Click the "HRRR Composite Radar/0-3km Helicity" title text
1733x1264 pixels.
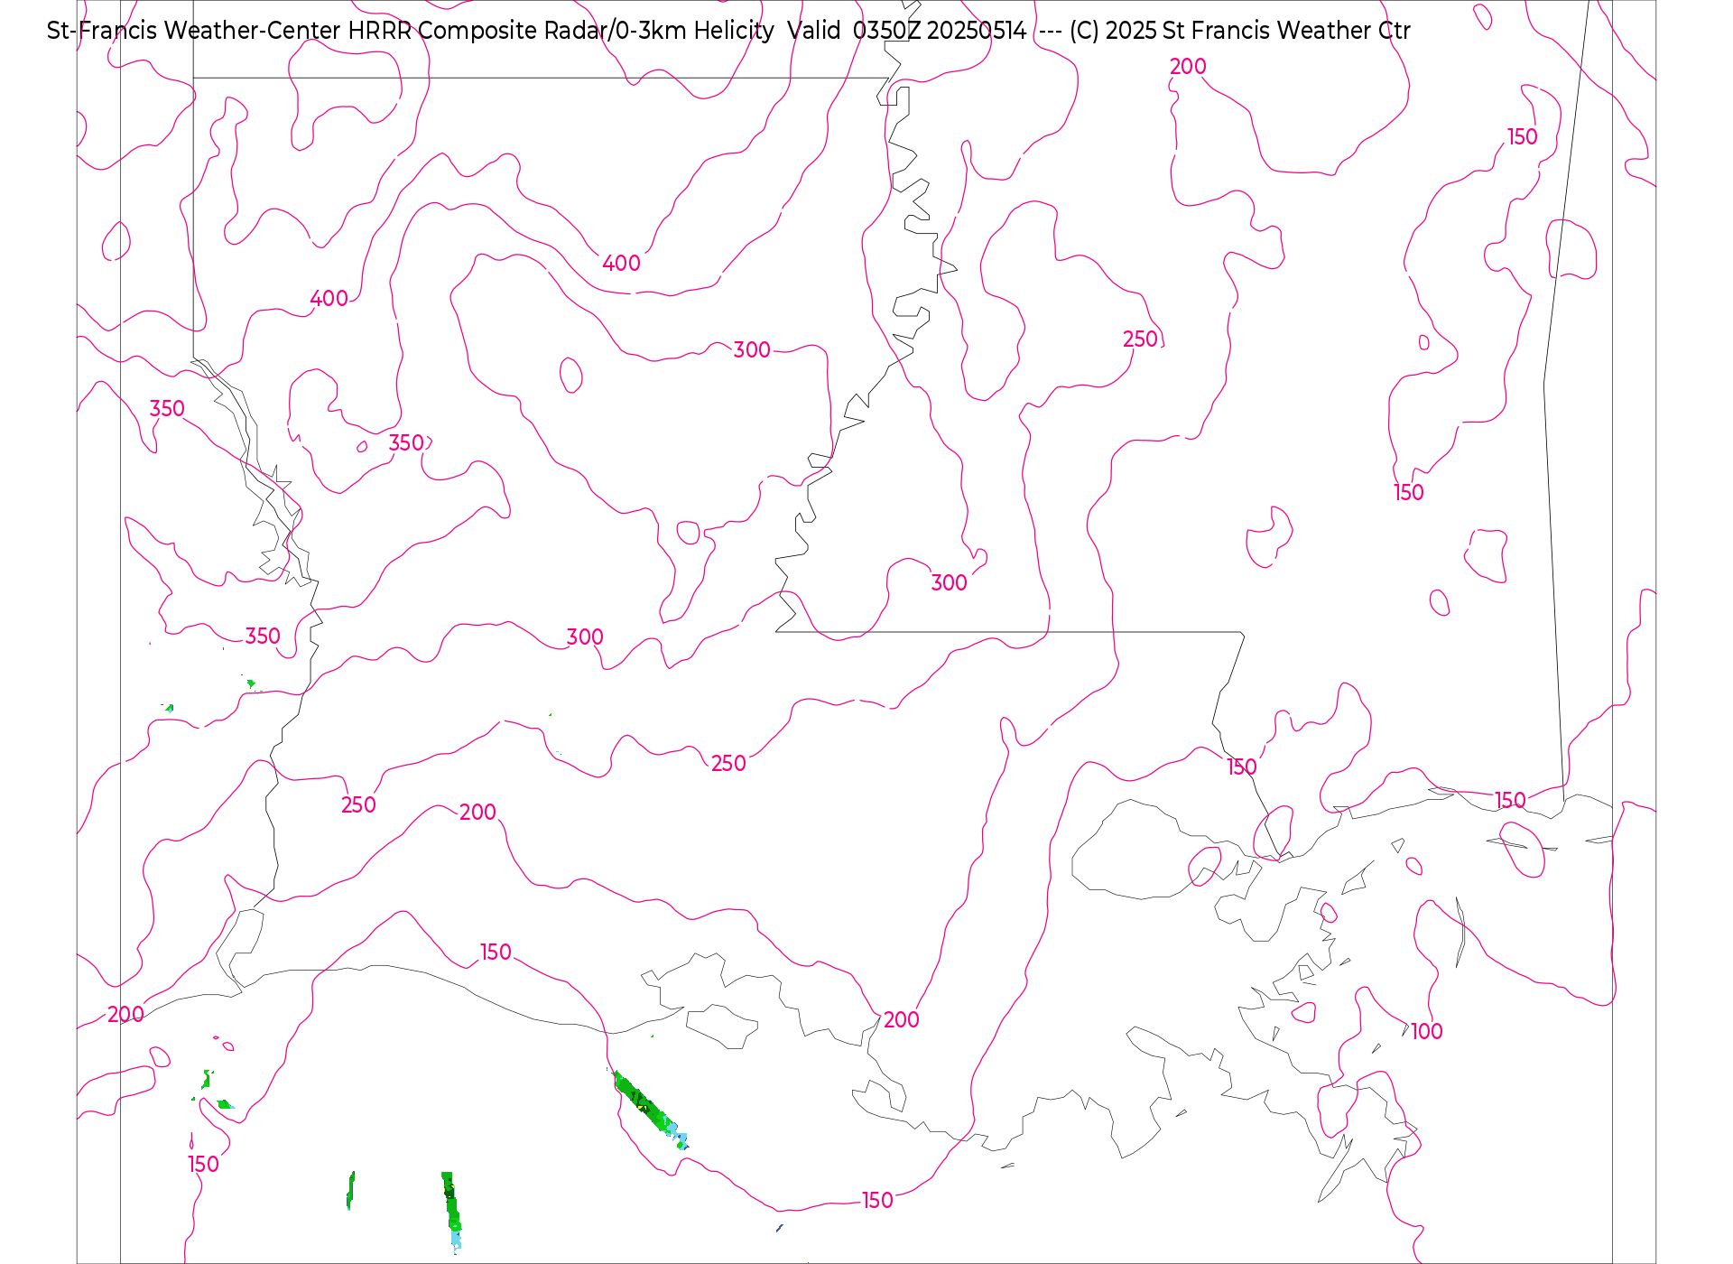point(561,31)
